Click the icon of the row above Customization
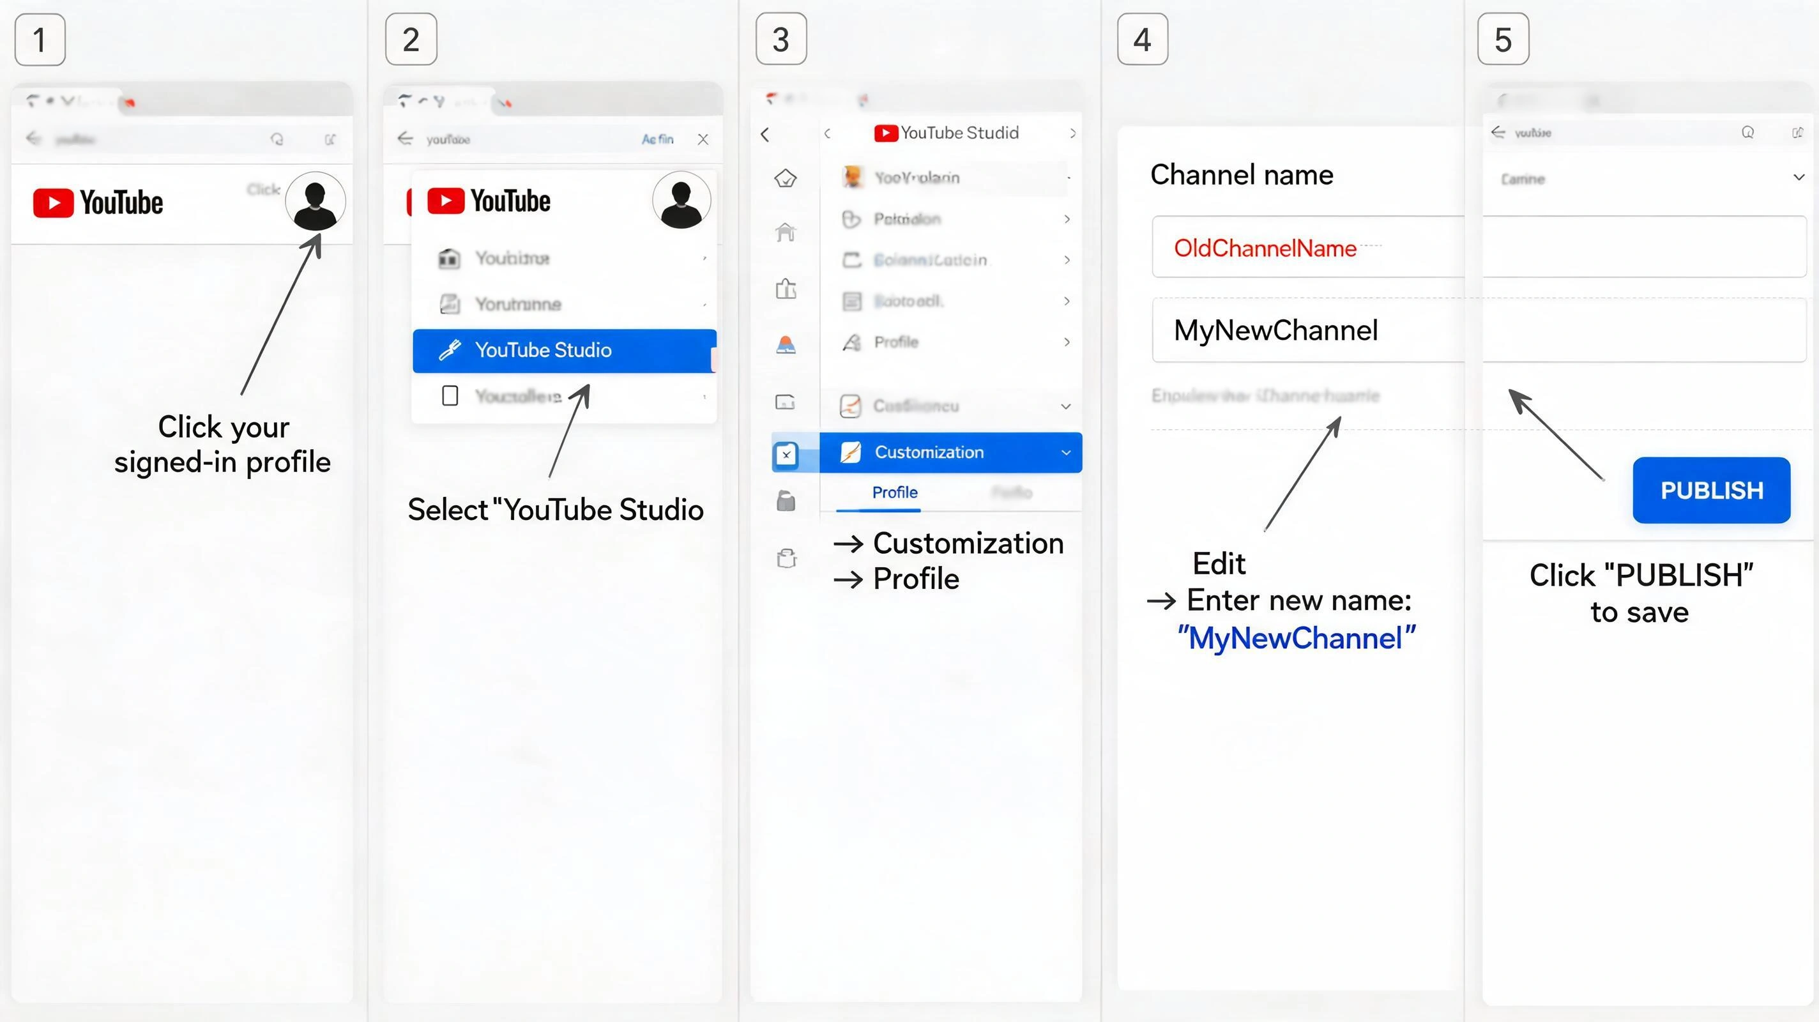The image size is (1819, 1022). (x=850, y=406)
